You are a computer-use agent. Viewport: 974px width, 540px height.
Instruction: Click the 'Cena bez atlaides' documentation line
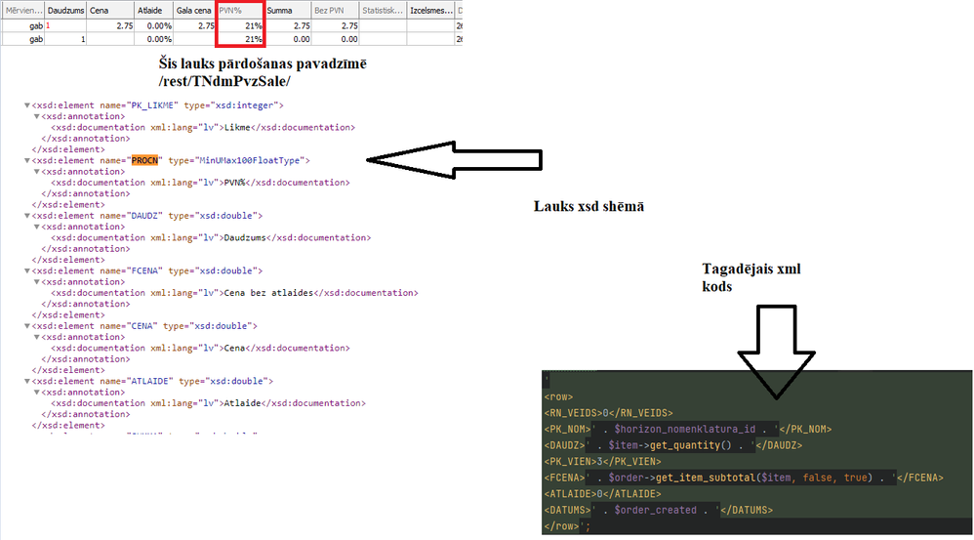coord(235,293)
